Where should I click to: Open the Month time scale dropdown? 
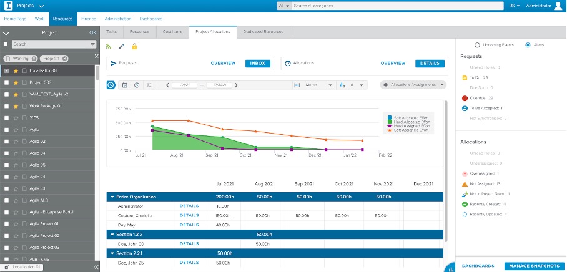(315, 85)
